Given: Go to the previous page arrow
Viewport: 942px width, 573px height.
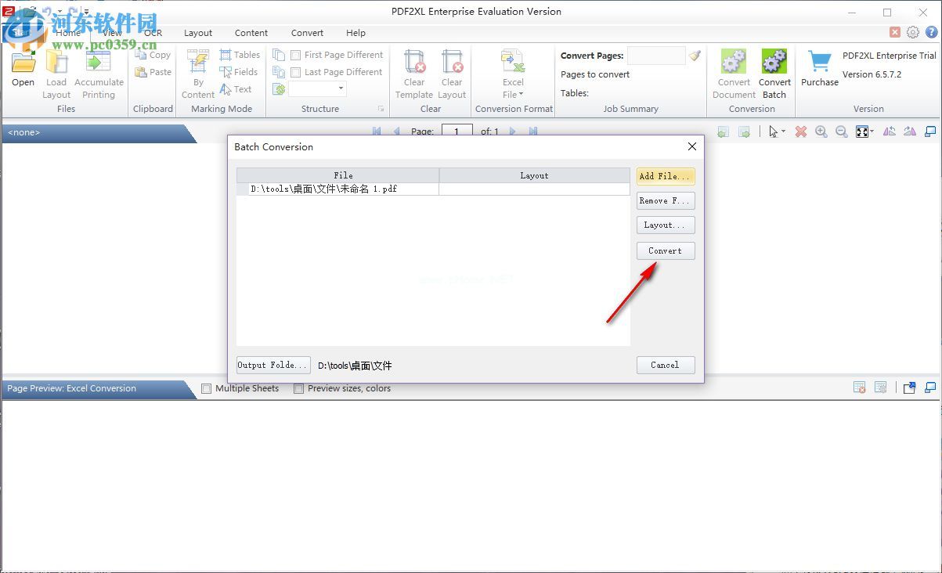Looking at the screenshot, I should coord(396,132).
